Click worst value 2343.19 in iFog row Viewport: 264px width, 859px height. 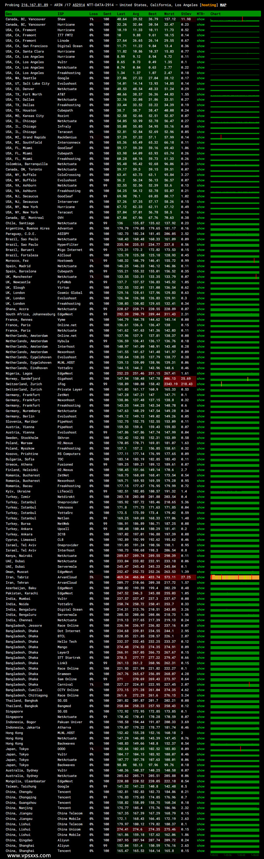171,384
